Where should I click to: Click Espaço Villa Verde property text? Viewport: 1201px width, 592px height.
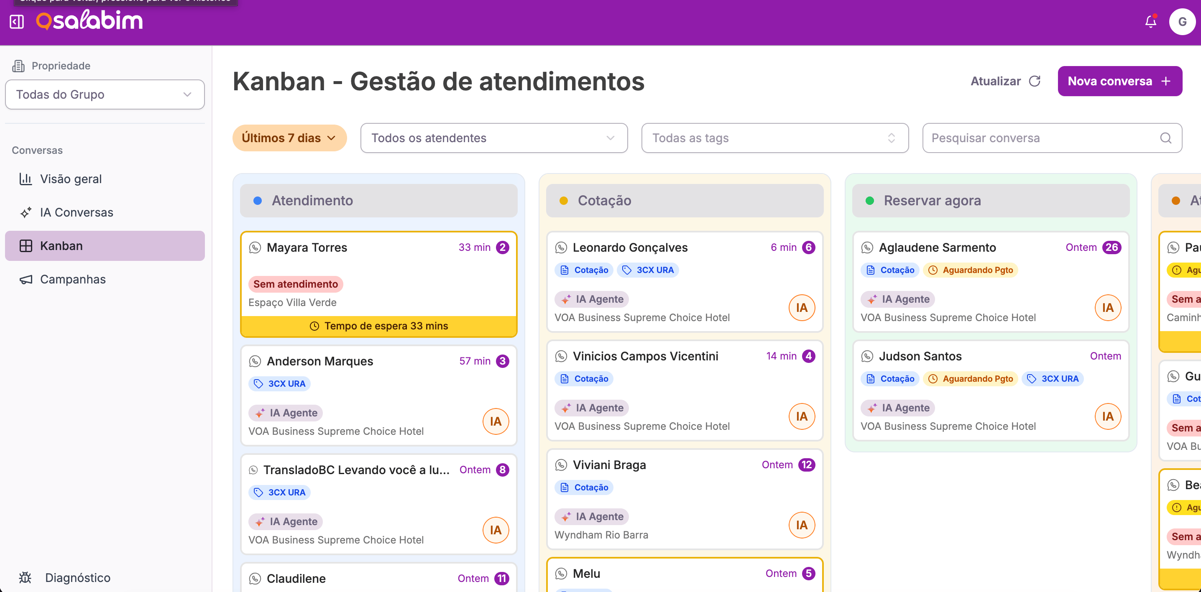292,303
